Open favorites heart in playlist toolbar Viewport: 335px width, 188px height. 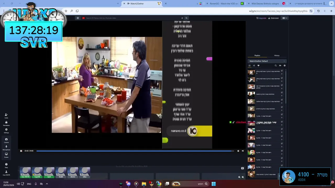coord(258,66)
